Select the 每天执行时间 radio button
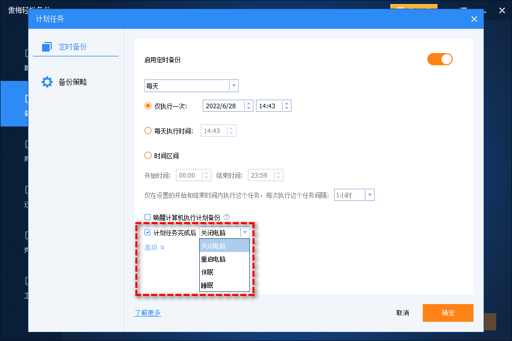 pos(148,131)
